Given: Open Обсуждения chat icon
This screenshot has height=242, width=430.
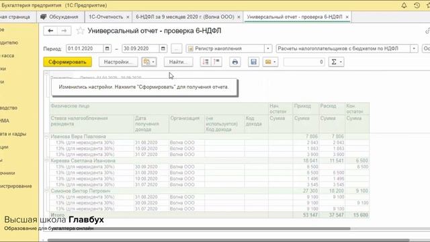Looking at the screenshot, I should pos(43,17).
